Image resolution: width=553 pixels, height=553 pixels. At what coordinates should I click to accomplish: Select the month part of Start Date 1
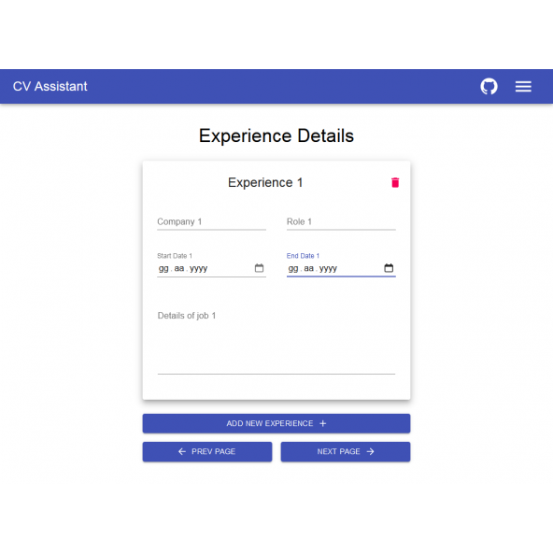[179, 268]
